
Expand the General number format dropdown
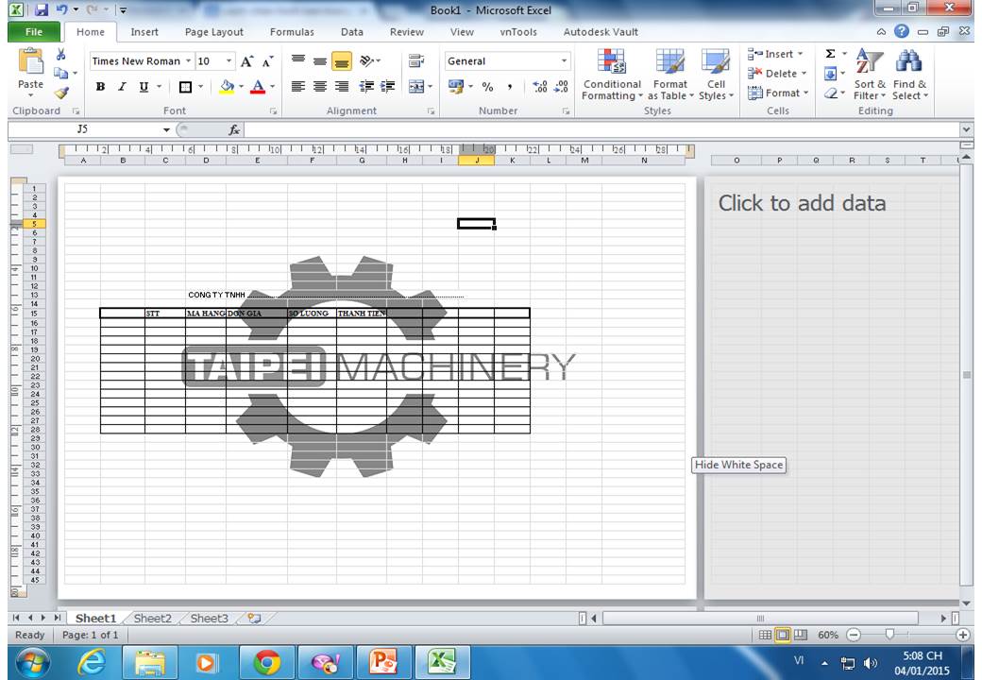click(x=565, y=61)
